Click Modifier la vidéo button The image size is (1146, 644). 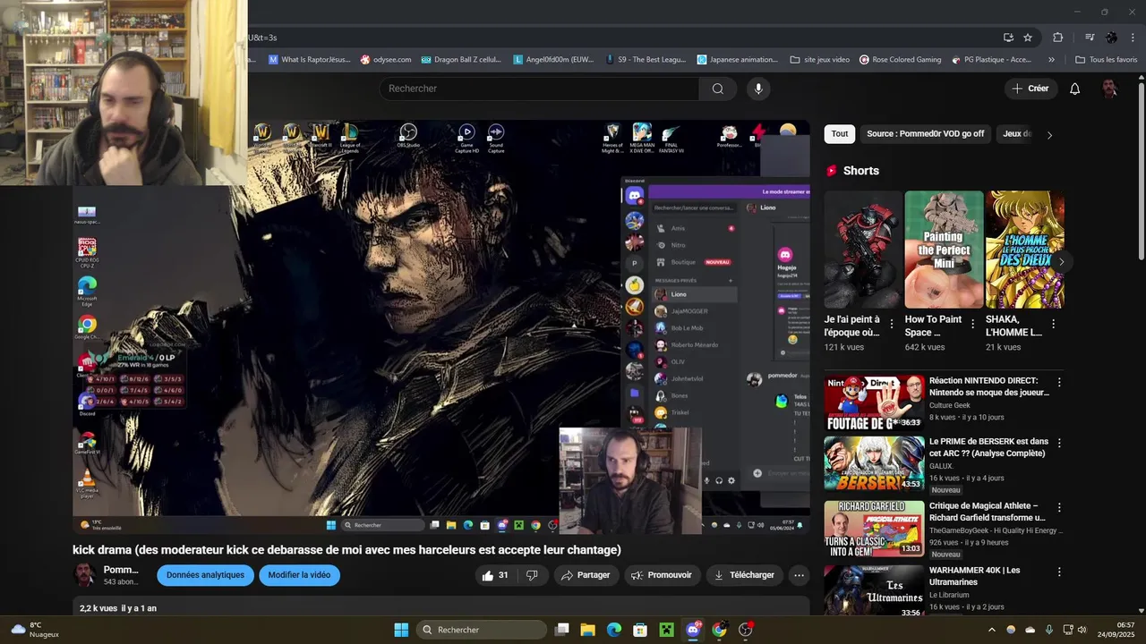299,575
